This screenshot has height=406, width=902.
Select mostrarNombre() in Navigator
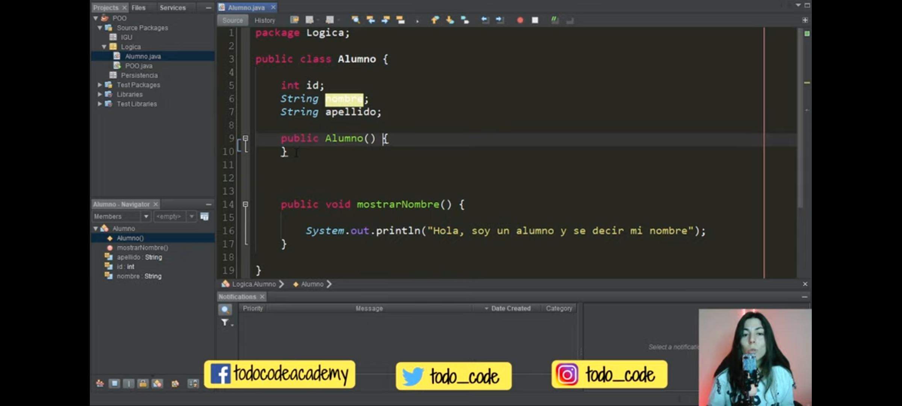coord(142,248)
